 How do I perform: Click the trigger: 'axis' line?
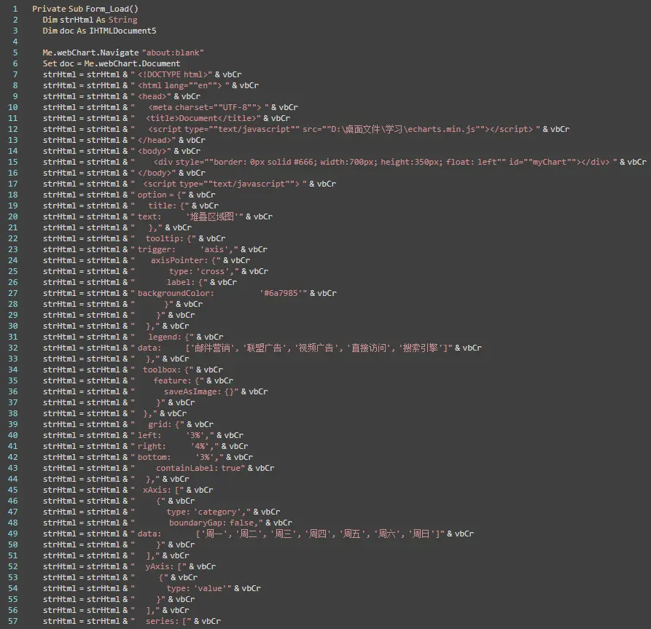click(155, 249)
